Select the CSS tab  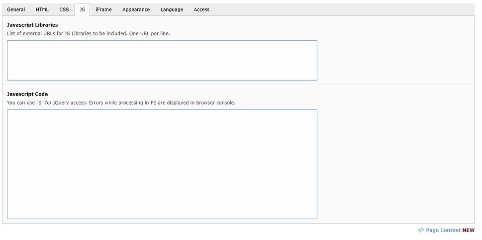click(x=64, y=9)
